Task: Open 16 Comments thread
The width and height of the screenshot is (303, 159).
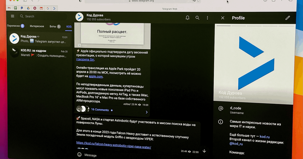Action: click(x=100, y=110)
